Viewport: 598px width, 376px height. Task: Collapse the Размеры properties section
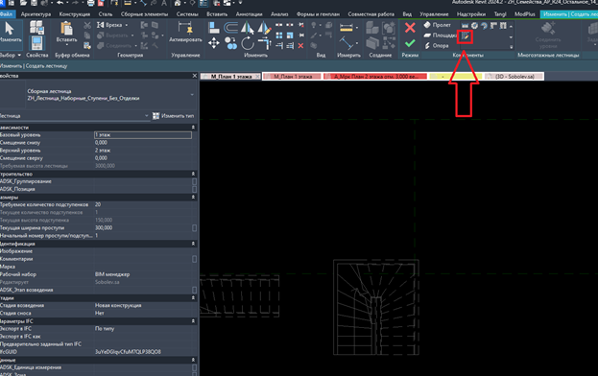tap(193, 197)
